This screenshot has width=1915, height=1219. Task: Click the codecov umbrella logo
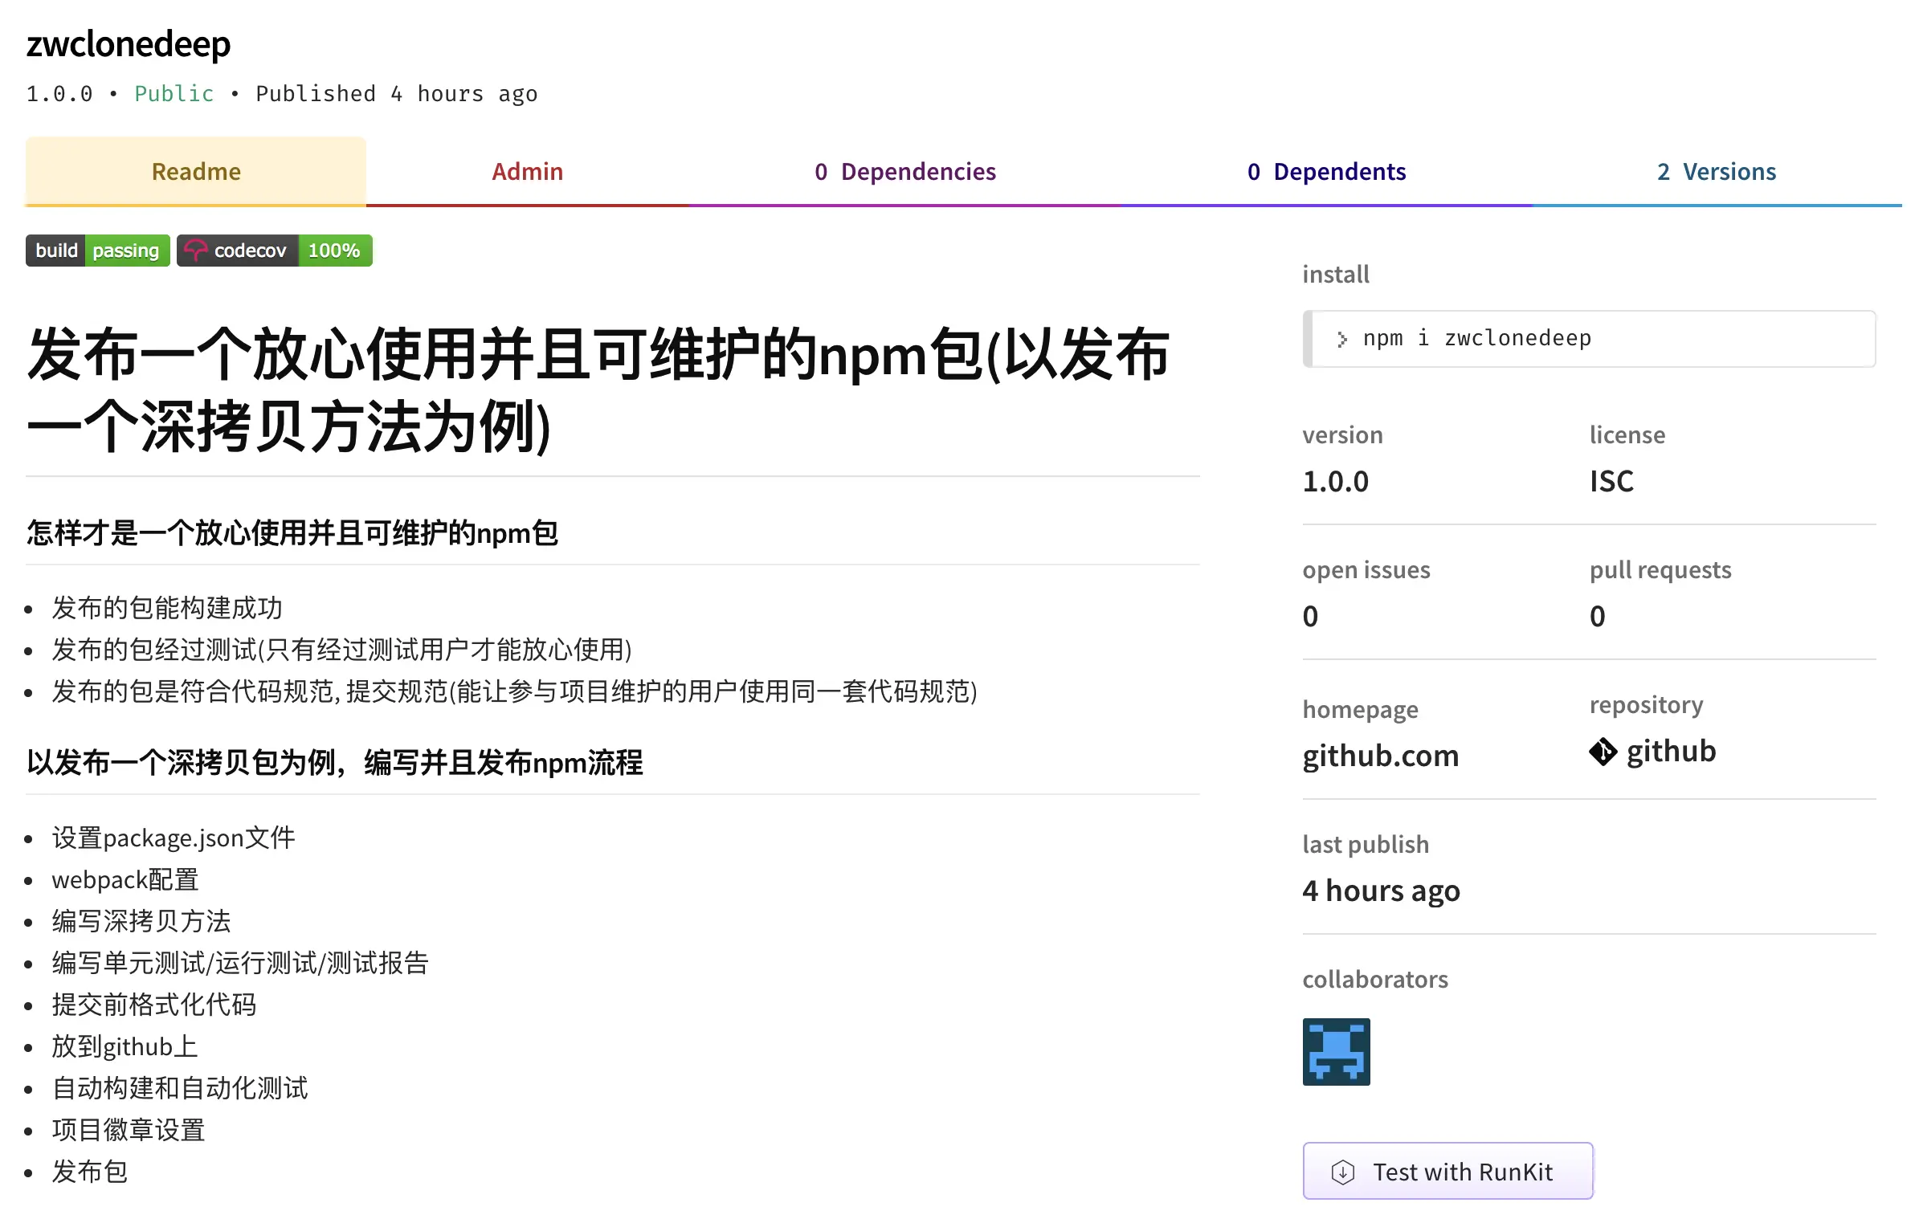click(x=195, y=250)
